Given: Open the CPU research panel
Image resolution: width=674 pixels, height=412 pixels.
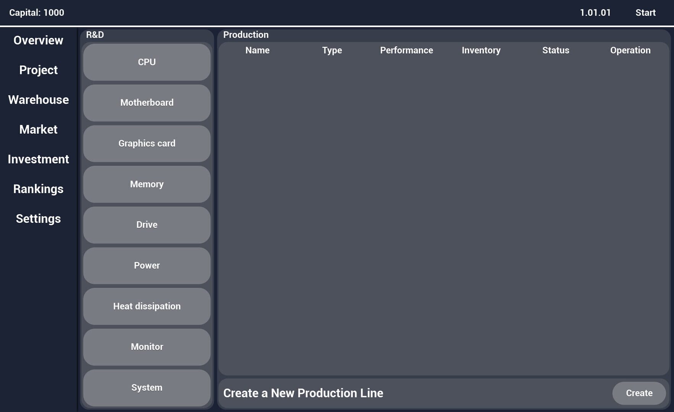Looking at the screenshot, I should (x=147, y=62).
